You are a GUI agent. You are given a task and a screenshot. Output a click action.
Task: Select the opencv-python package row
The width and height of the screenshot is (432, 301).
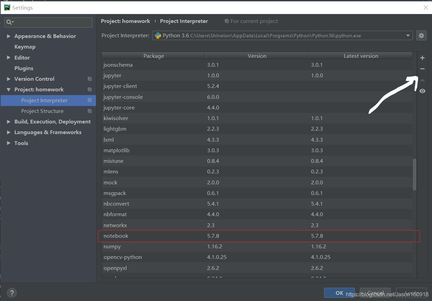click(257, 257)
